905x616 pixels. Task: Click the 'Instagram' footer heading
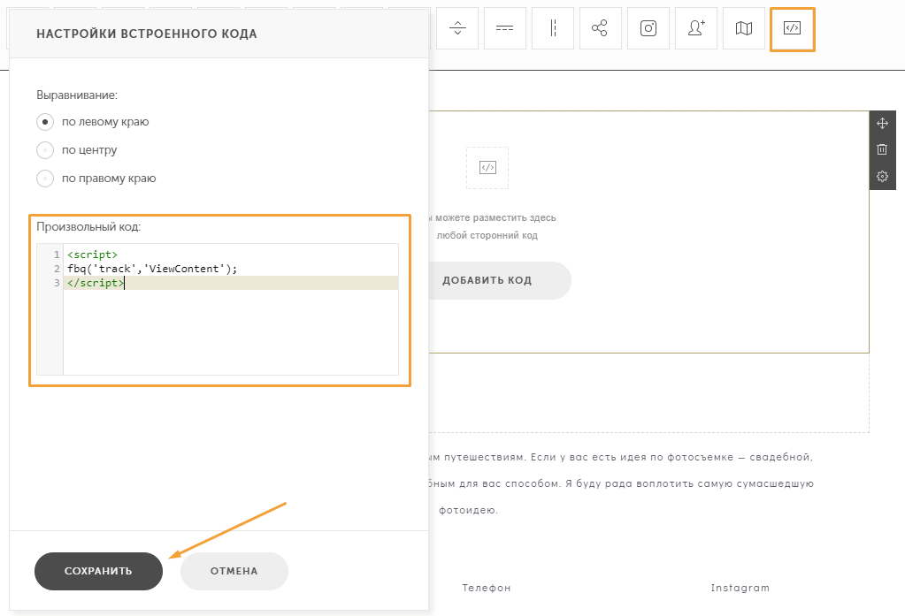(740, 588)
